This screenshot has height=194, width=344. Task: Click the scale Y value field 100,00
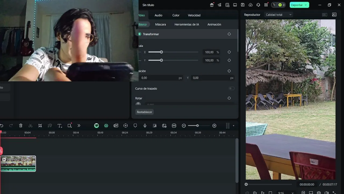click(x=209, y=60)
